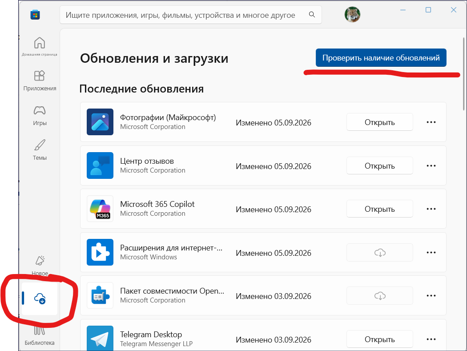The height and width of the screenshot is (351, 467).
Task: Click the Telegram Messenger LLP publisher text
Action: click(x=157, y=344)
